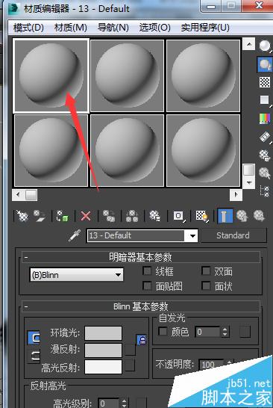273x408 pixels.
Task: Click the Make Unique icon
Action: 132,216
